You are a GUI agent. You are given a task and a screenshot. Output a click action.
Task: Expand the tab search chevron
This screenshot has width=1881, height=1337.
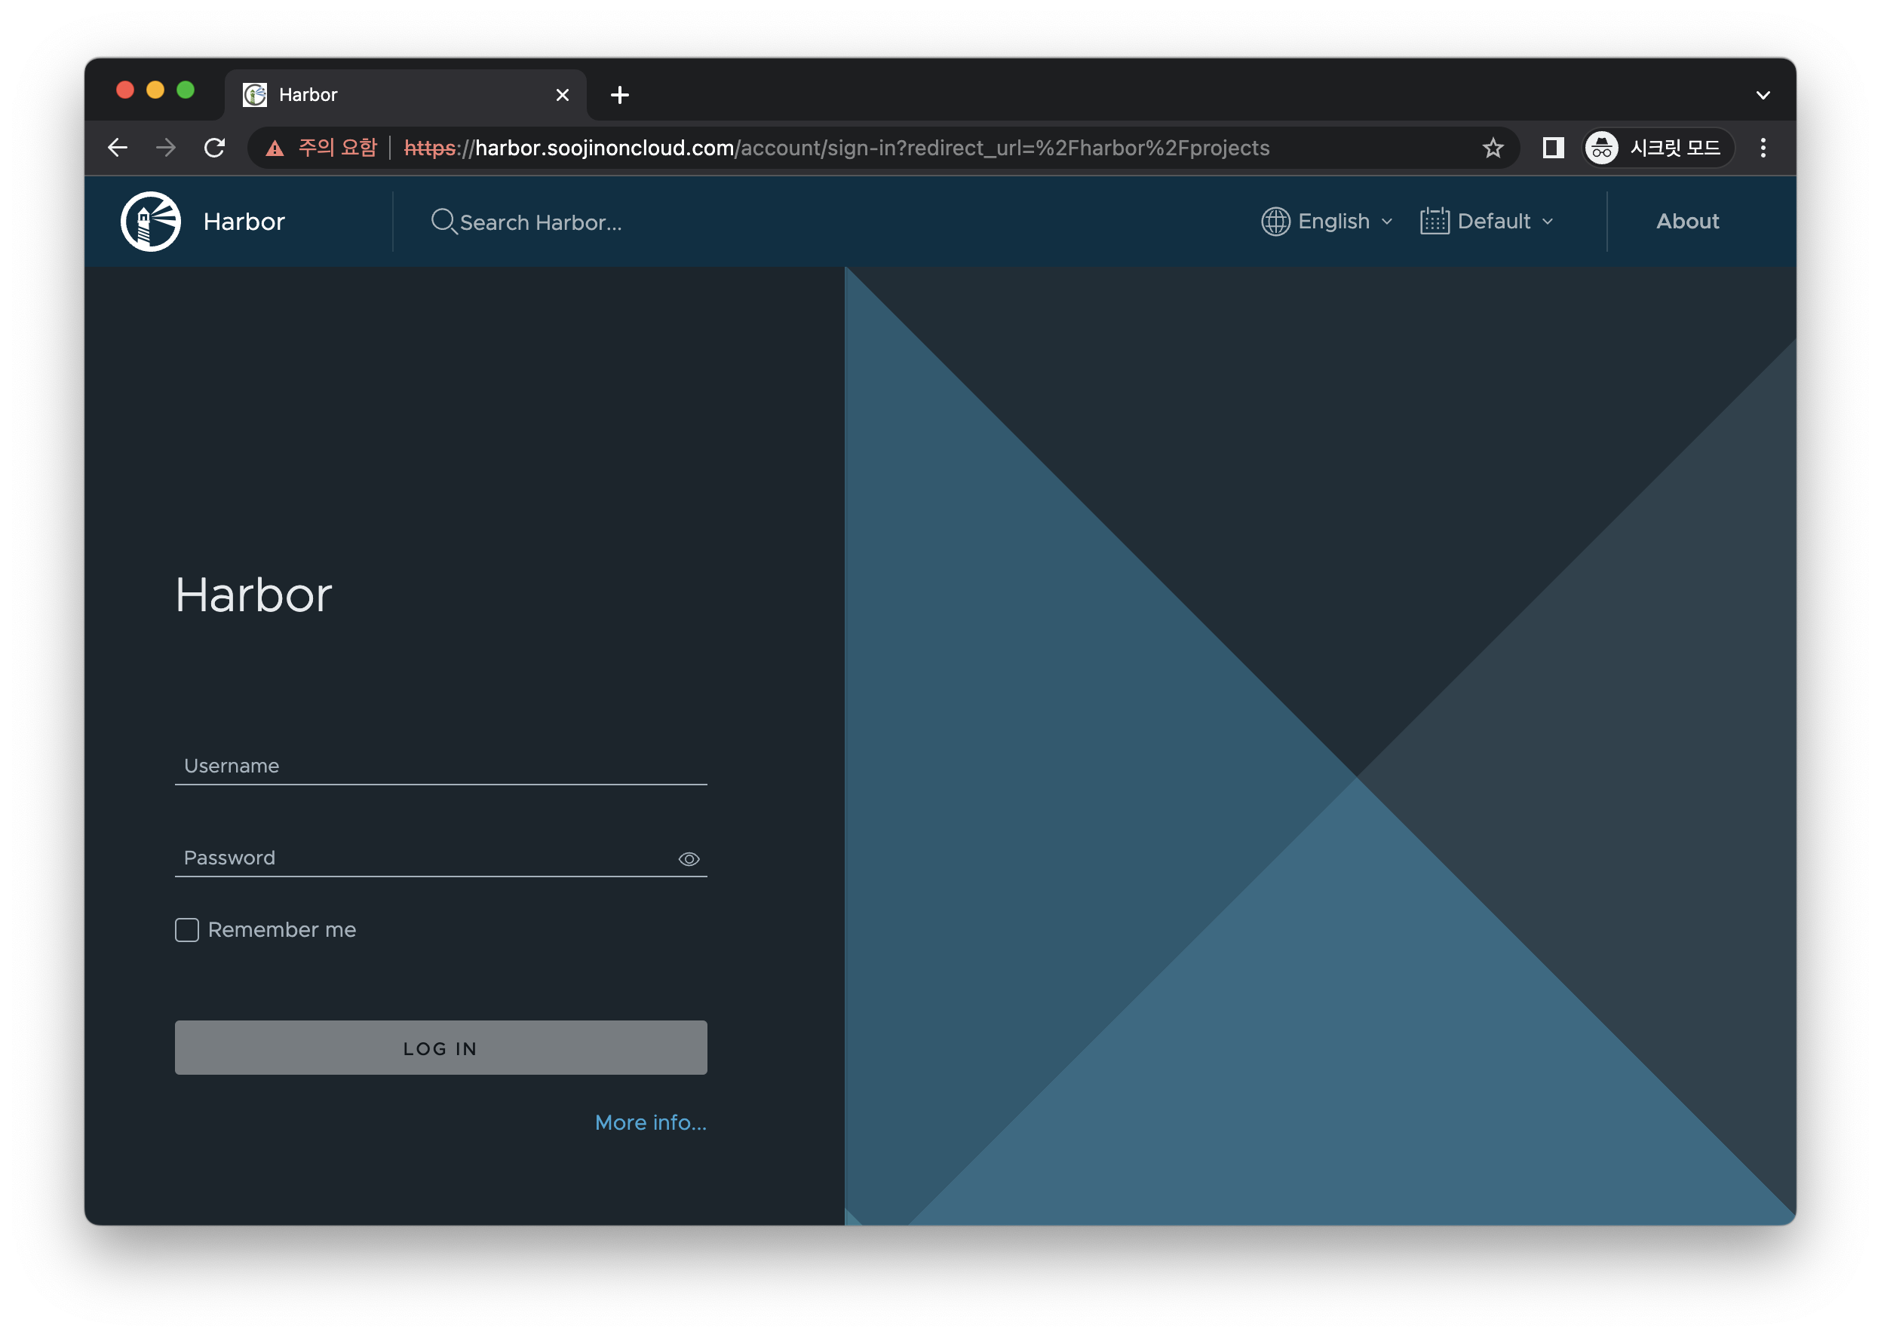point(1763,96)
